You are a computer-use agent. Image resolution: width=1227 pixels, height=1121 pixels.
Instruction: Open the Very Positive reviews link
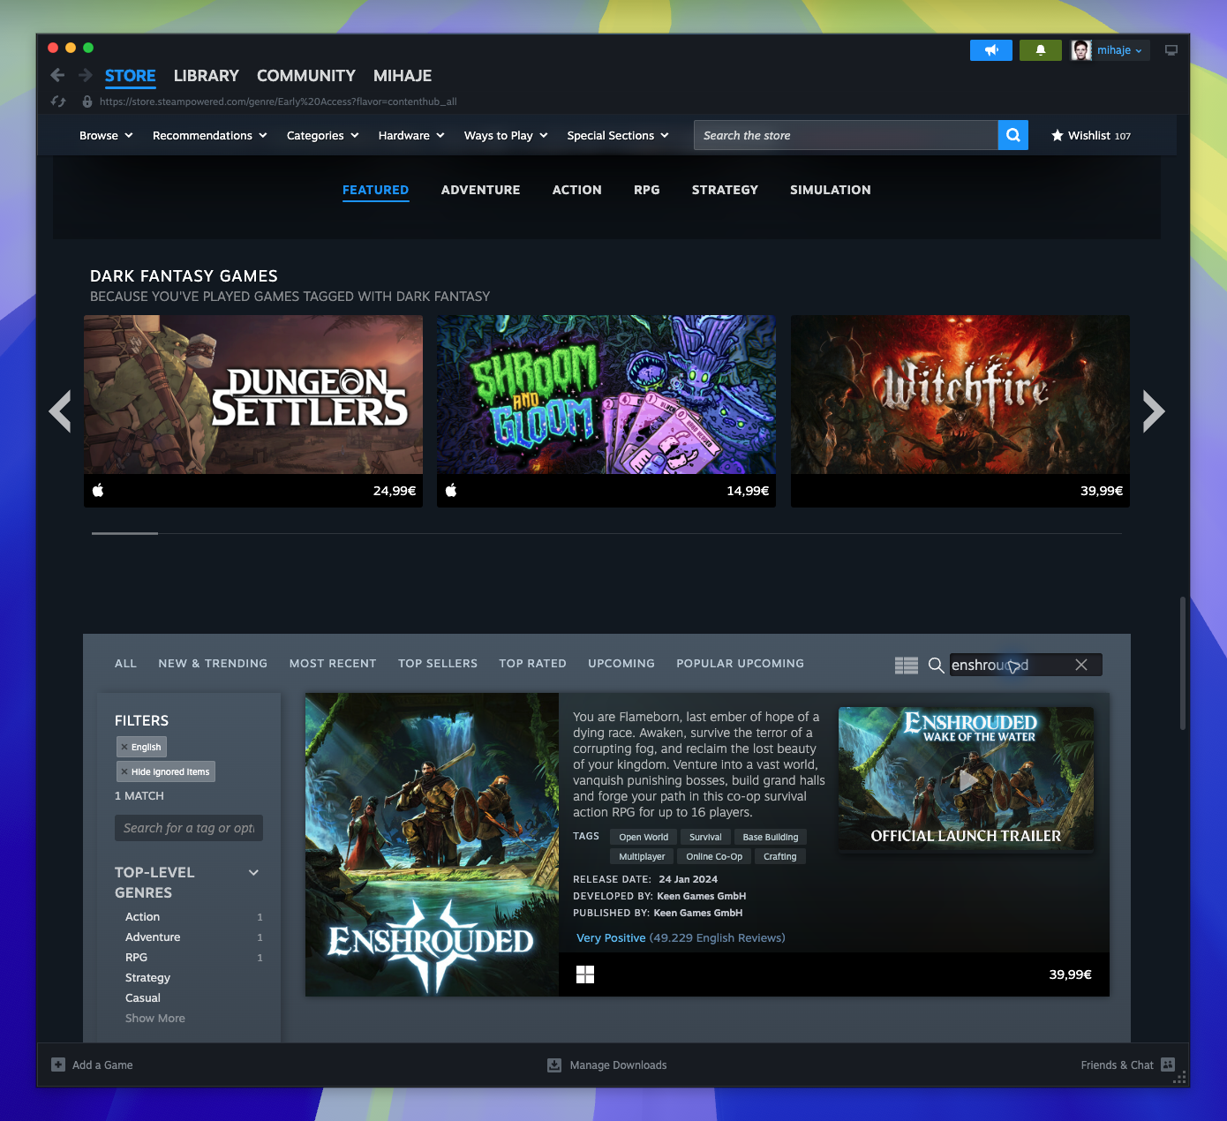pyautogui.click(x=611, y=938)
